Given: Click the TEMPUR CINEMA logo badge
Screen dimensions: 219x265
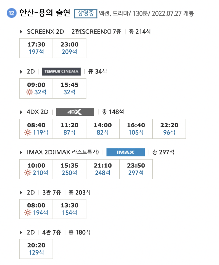Looking at the screenshot, I should pyautogui.click(x=61, y=71).
